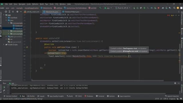
Task: Click the addData breadcrumb
Action: [58, 8]
